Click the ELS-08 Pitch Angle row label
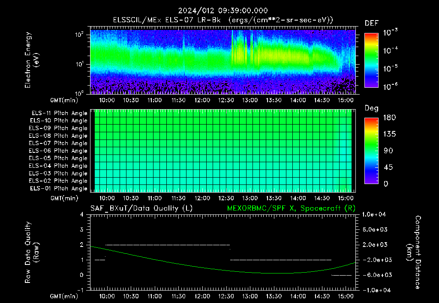This screenshot has width=439, height=303. [x=58, y=136]
